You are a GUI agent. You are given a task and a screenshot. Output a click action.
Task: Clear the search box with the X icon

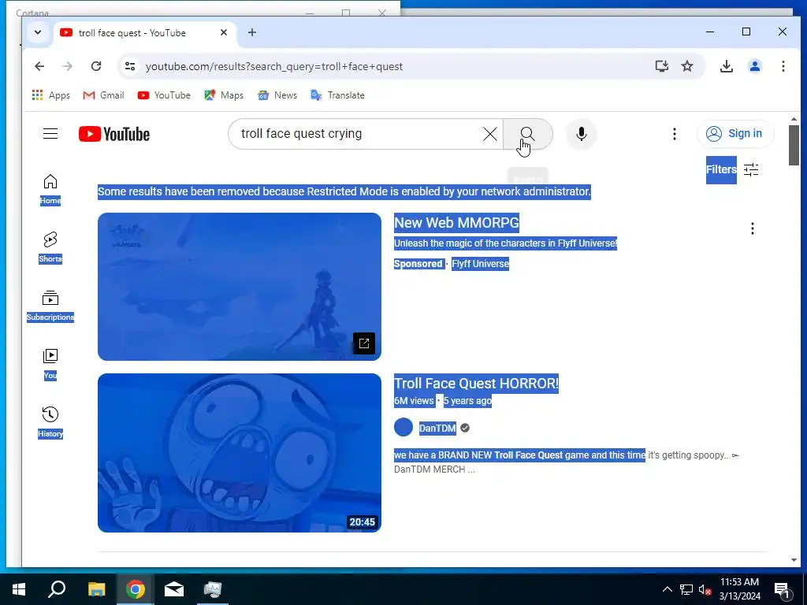coord(490,134)
